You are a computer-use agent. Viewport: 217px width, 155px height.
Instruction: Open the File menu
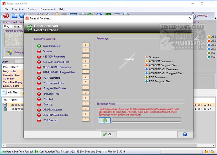click(6, 9)
